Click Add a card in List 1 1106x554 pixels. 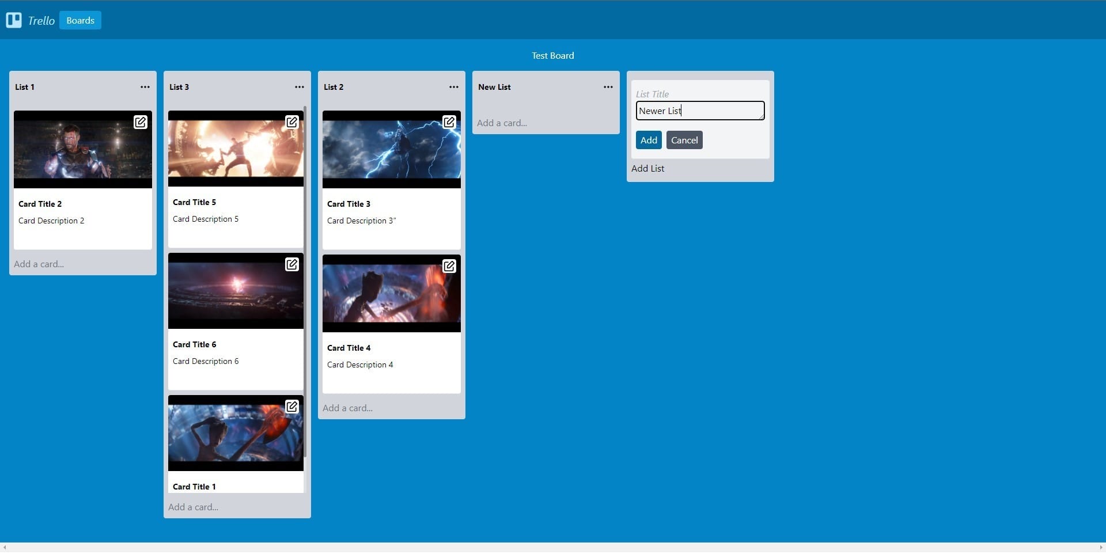[39, 264]
